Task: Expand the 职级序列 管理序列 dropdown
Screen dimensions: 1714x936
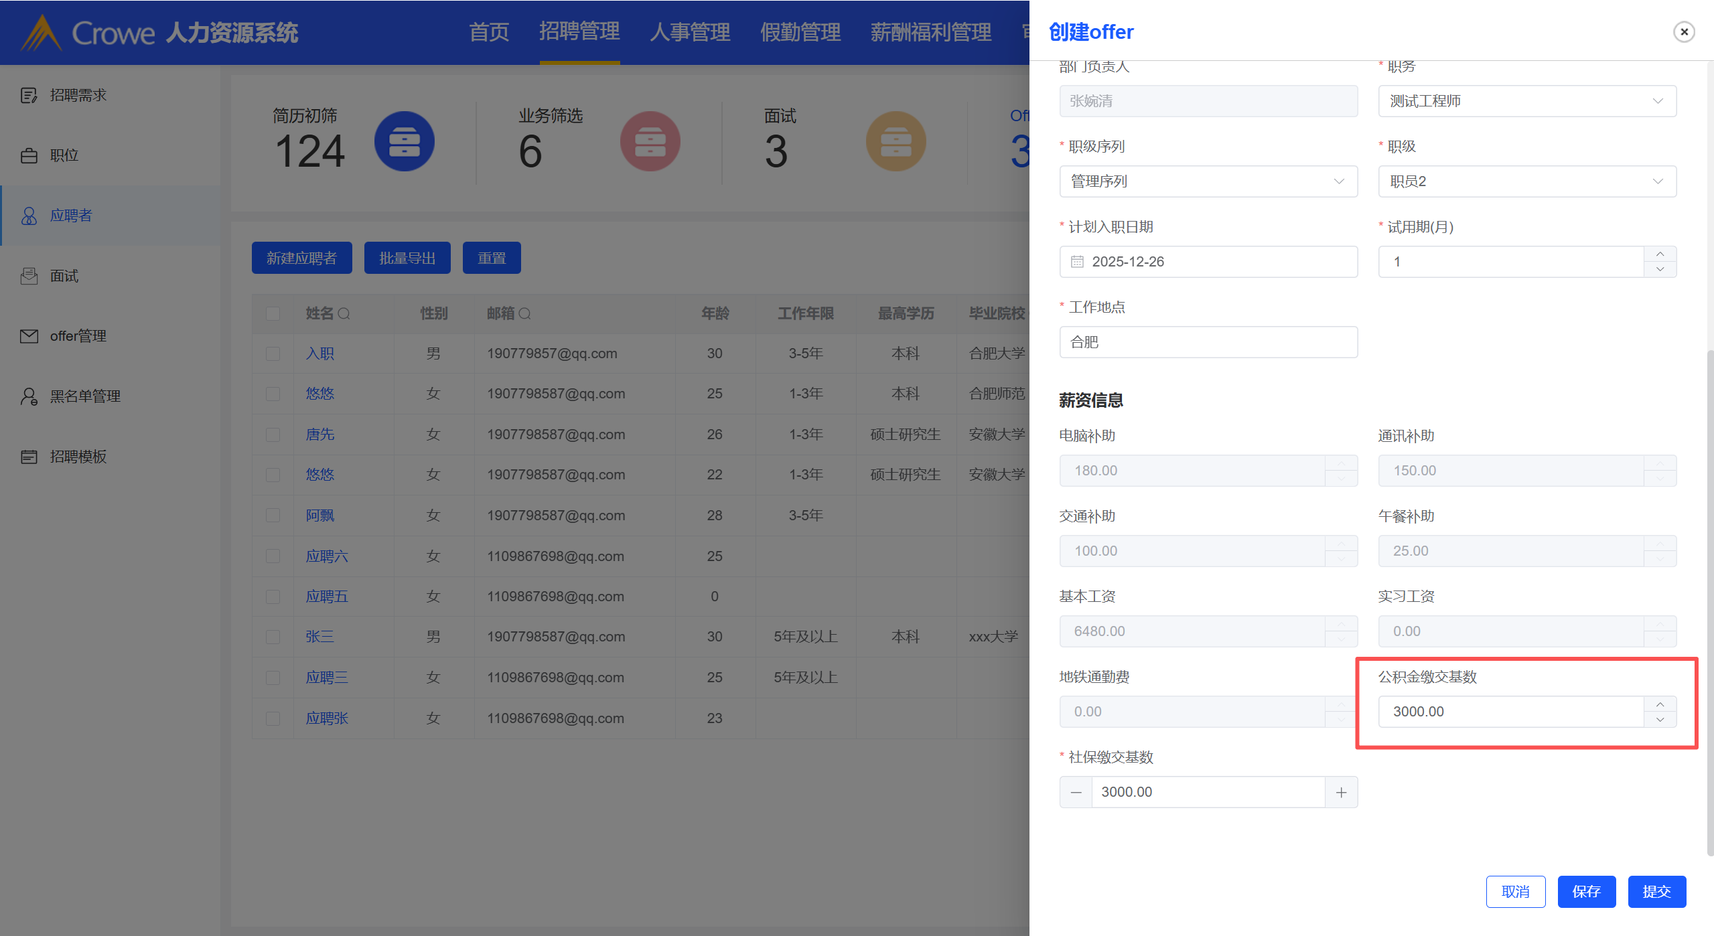Action: click(x=1208, y=181)
